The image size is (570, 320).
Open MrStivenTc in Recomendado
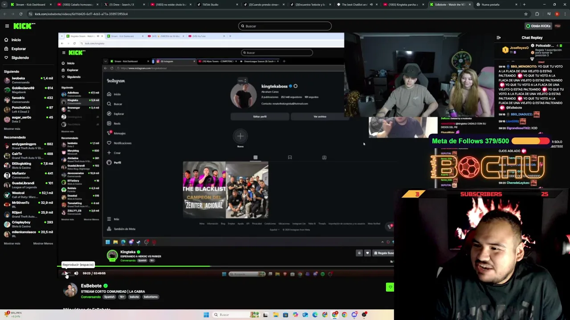(x=28, y=204)
